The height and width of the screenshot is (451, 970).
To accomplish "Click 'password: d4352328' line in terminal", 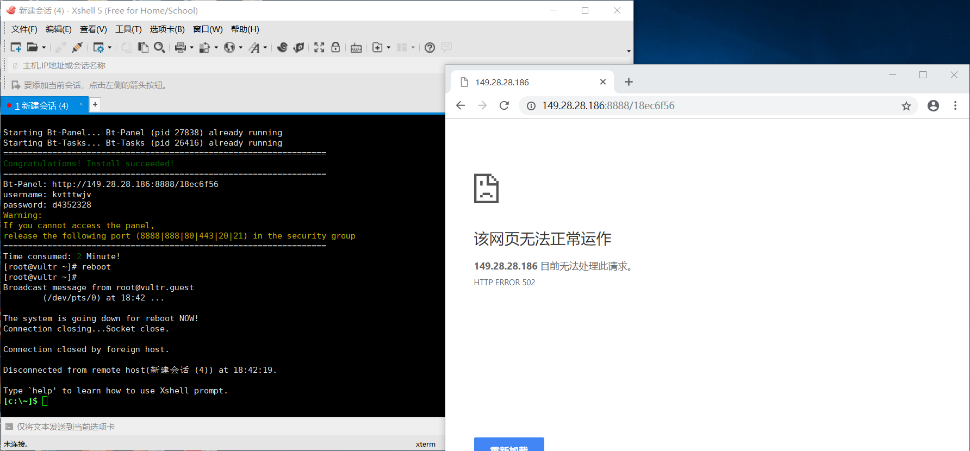I will point(47,205).
